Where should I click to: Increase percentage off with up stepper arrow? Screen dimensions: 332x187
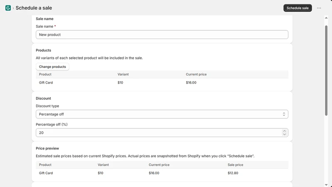[284, 131]
